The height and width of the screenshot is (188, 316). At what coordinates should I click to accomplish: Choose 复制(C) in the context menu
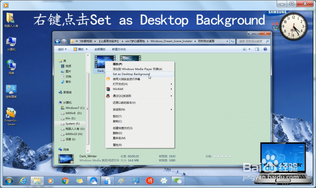pos(140,121)
